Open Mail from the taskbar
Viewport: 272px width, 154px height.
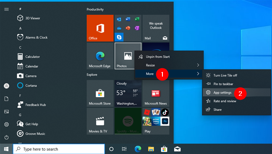click(177, 149)
